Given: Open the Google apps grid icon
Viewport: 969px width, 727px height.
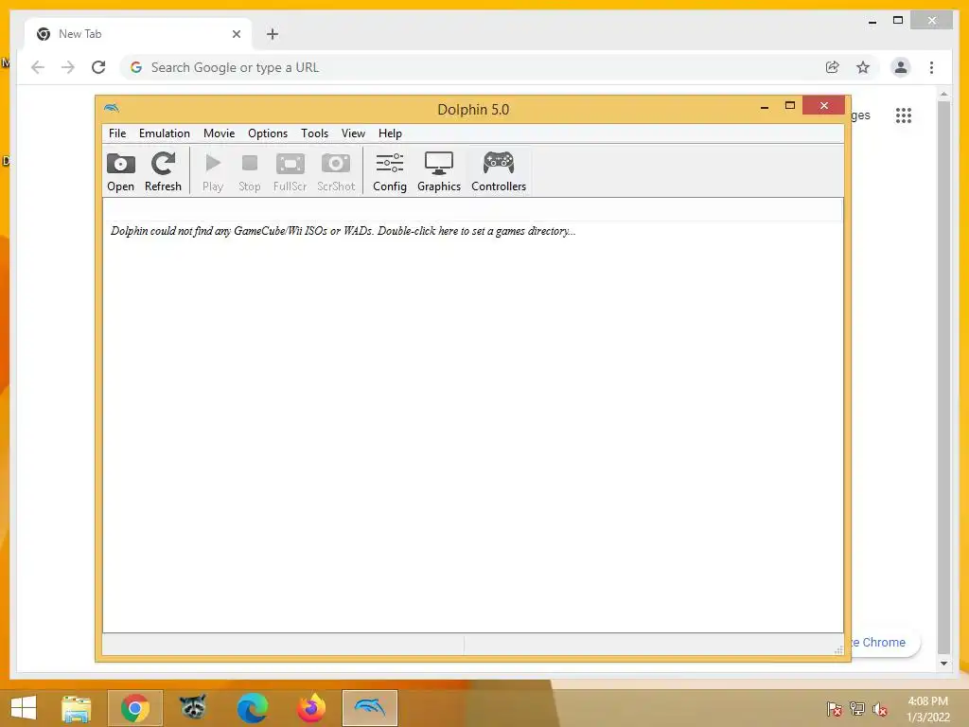Looking at the screenshot, I should (904, 115).
